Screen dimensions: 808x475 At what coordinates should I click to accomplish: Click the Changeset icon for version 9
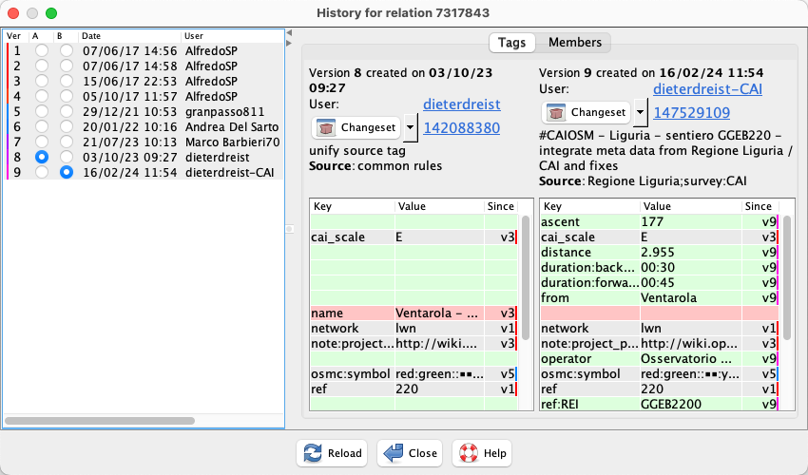click(x=557, y=112)
